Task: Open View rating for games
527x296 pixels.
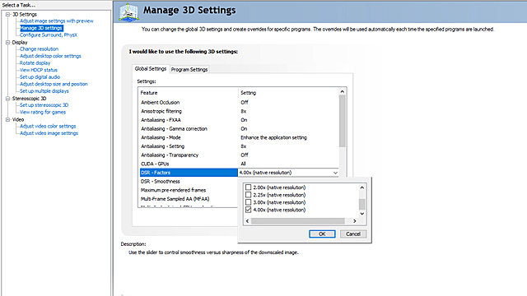Action: 43,112
